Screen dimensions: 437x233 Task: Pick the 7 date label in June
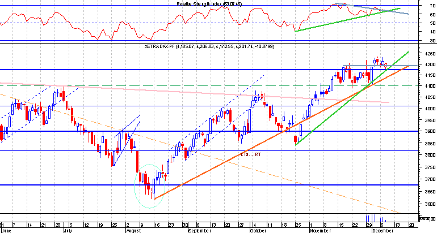tap(14, 225)
